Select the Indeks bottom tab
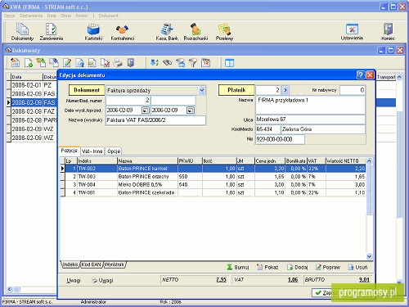The width and height of the screenshot is (409, 307). [70, 264]
